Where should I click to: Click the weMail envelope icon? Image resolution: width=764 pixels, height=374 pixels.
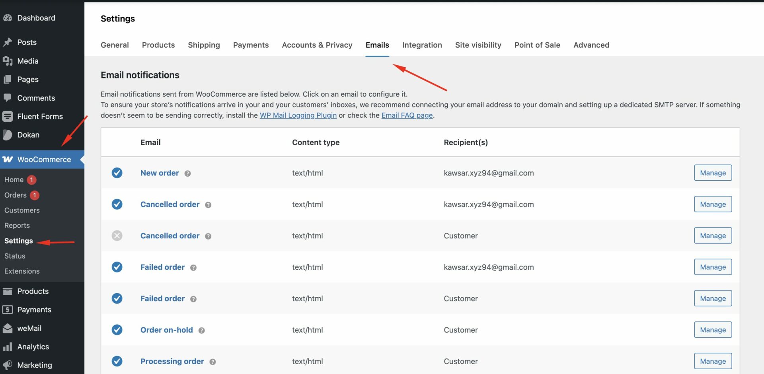(8, 328)
